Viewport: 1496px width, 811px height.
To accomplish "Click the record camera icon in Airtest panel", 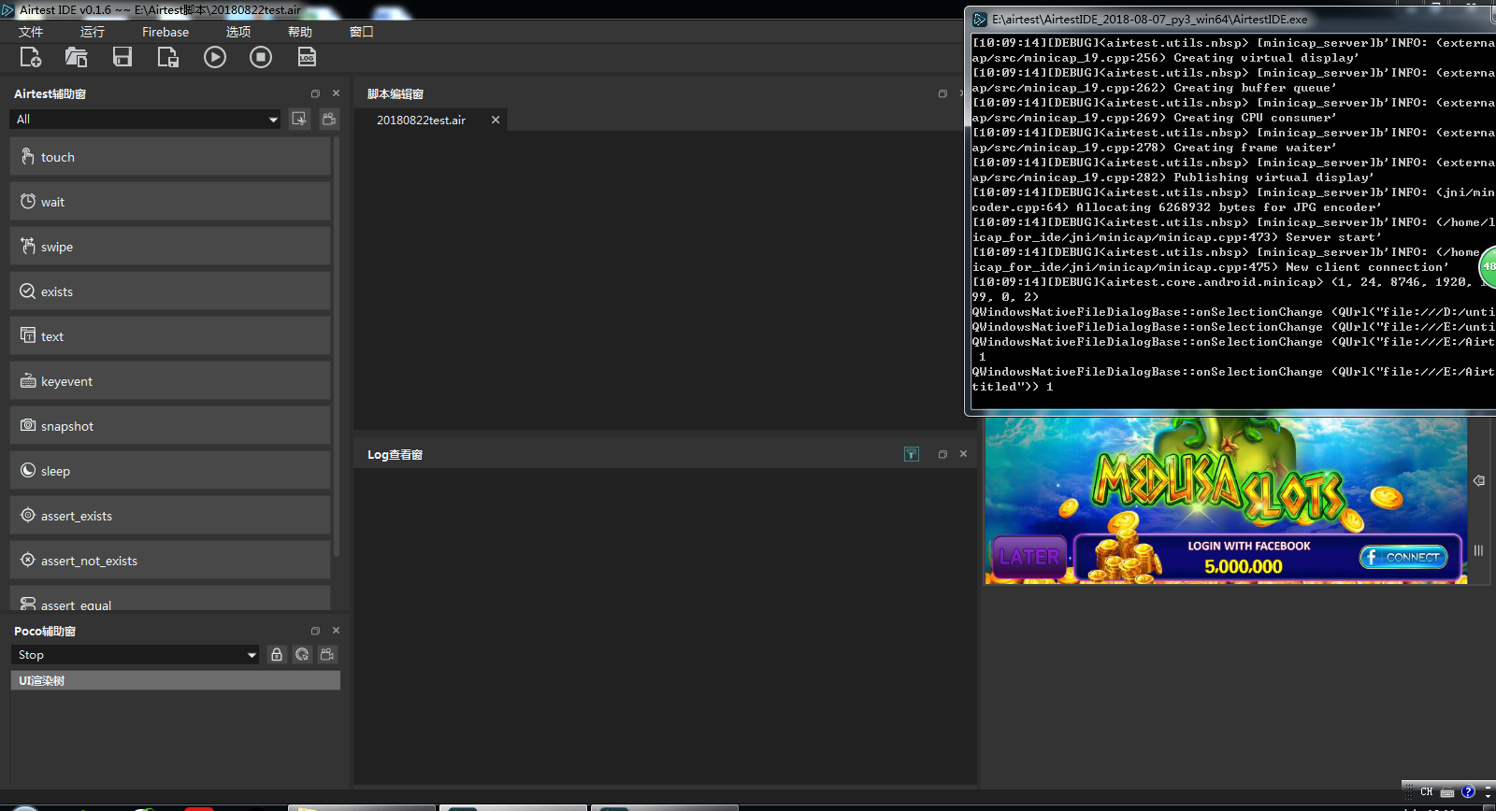I will point(329,119).
